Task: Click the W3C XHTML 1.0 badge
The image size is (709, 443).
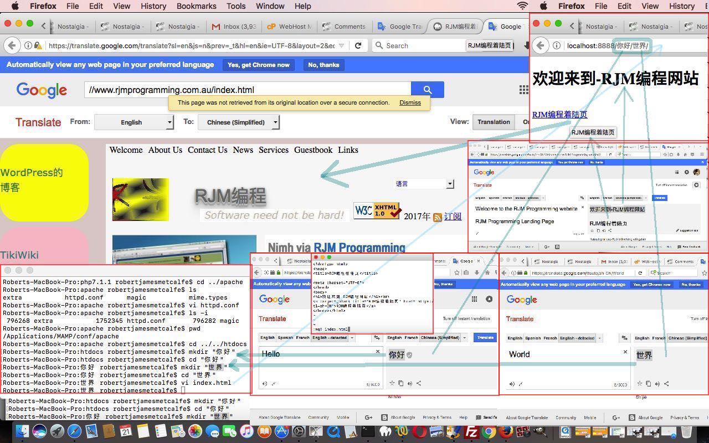Action: tap(377, 211)
